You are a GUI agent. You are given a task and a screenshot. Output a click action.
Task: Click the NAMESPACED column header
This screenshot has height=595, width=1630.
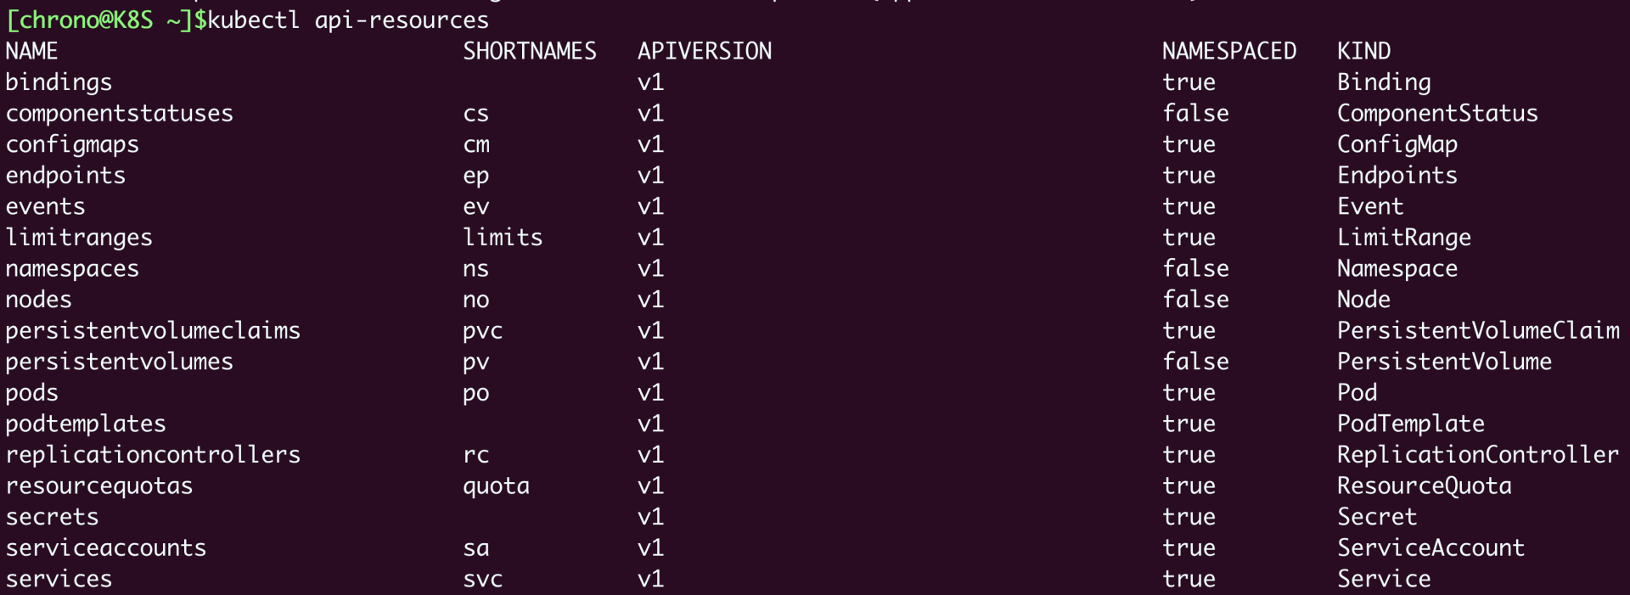pos(1228,51)
